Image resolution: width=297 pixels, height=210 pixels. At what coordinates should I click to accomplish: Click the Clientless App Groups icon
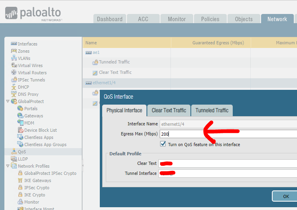pyautogui.click(x=20, y=144)
